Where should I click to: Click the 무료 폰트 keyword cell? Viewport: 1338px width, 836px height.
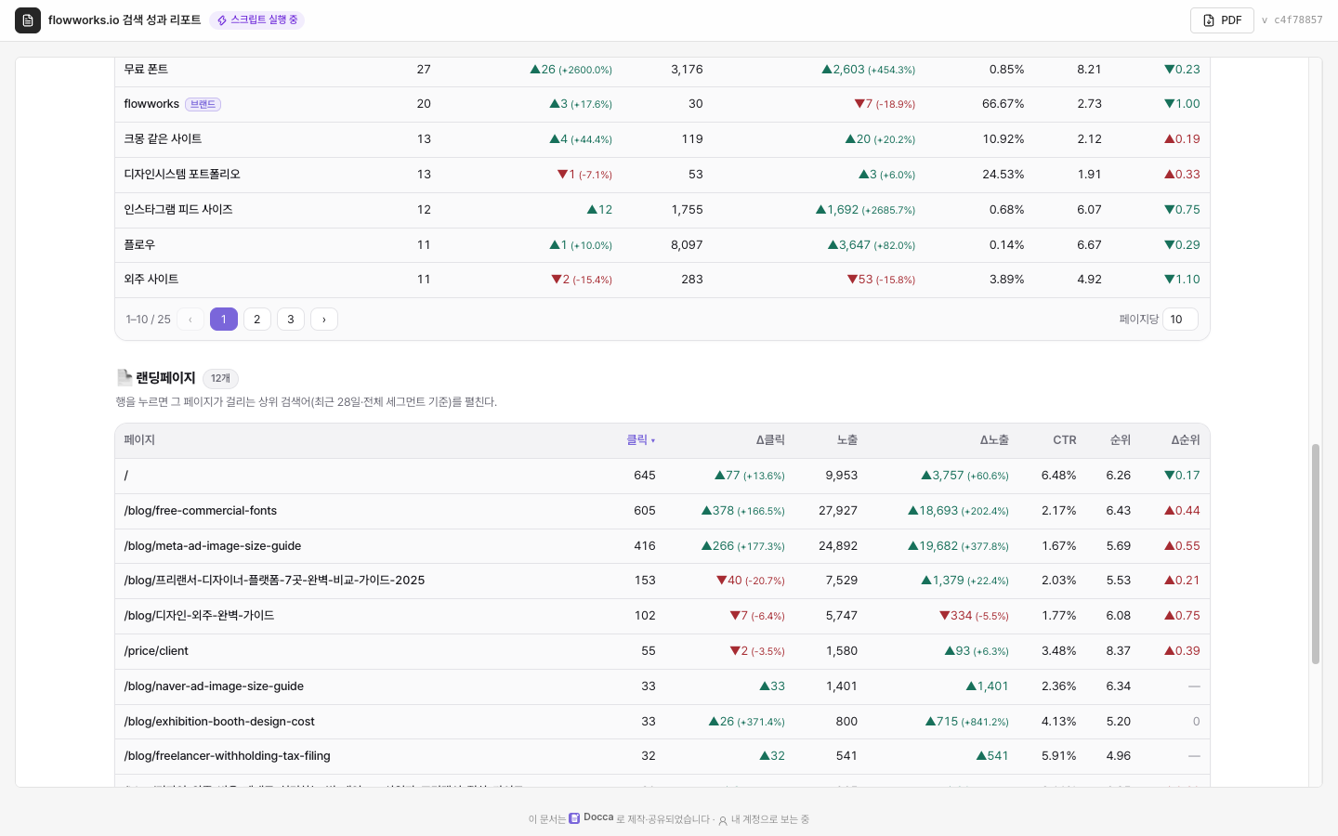[x=146, y=70]
